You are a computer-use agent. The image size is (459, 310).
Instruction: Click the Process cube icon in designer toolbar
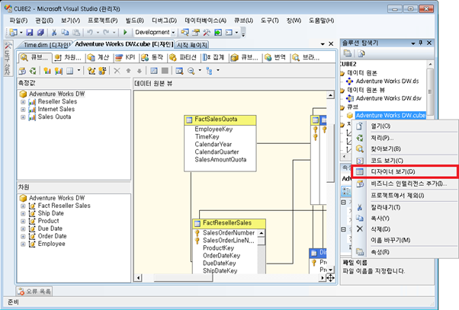pos(22,71)
